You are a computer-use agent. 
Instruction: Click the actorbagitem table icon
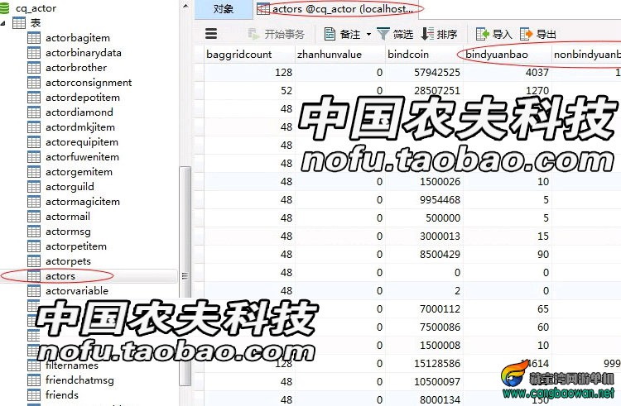(x=34, y=38)
